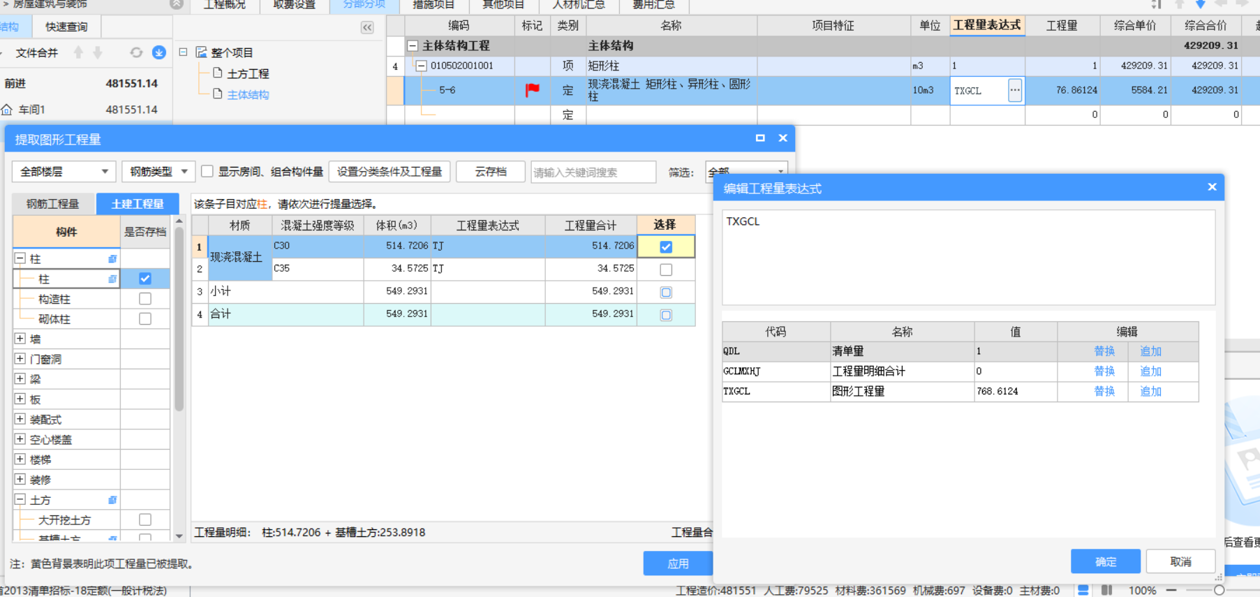The width and height of the screenshot is (1260, 597).
Task: Open the 工程概况 tab
Action: click(224, 5)
